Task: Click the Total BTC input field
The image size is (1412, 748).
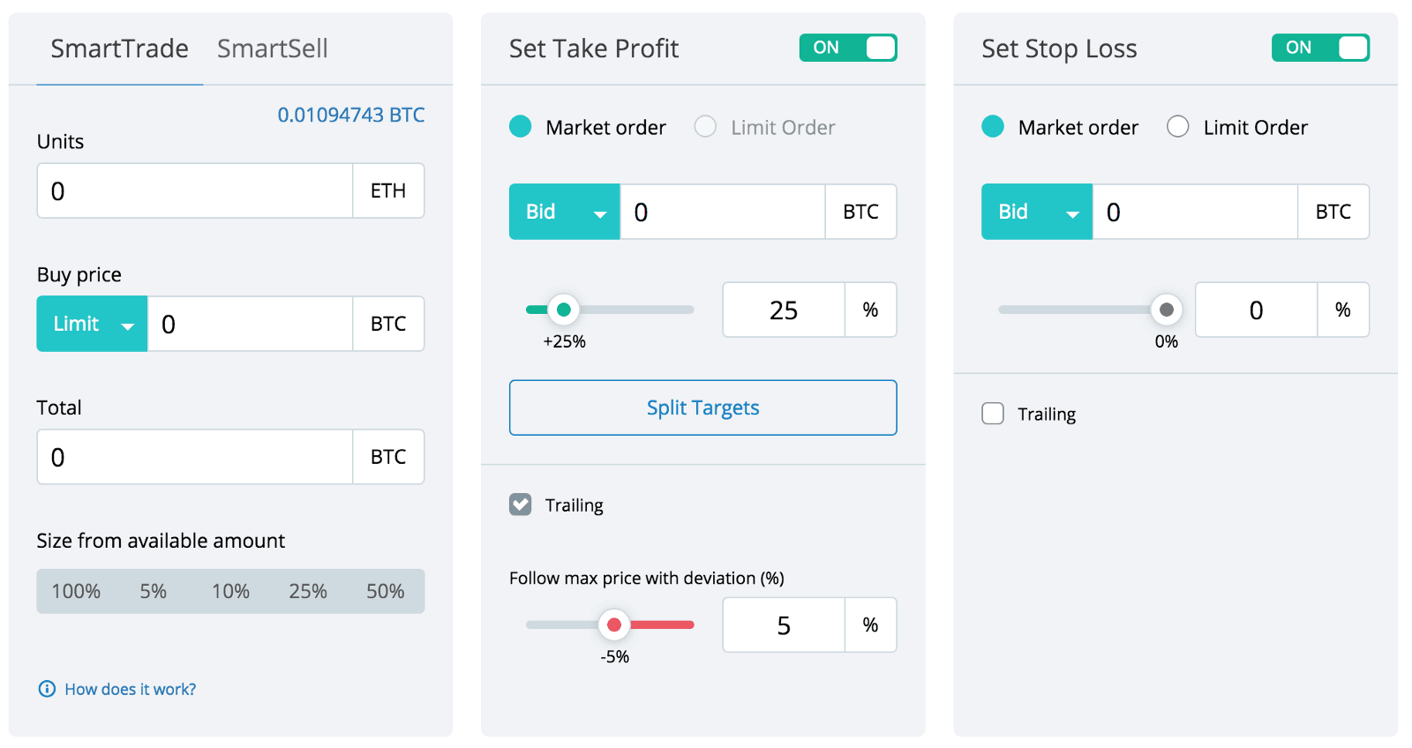Action: [x=195, y=457]
